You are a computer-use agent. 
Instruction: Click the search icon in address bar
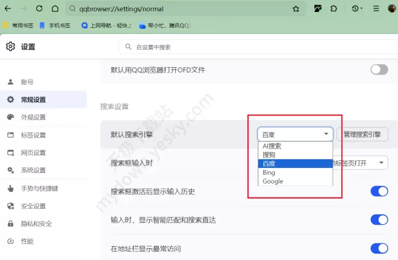click(72, 9)
